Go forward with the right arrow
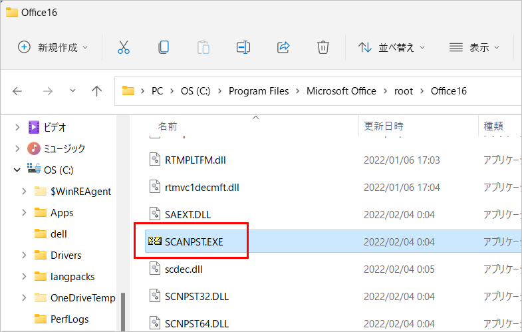522x332 pixels. 48,91
